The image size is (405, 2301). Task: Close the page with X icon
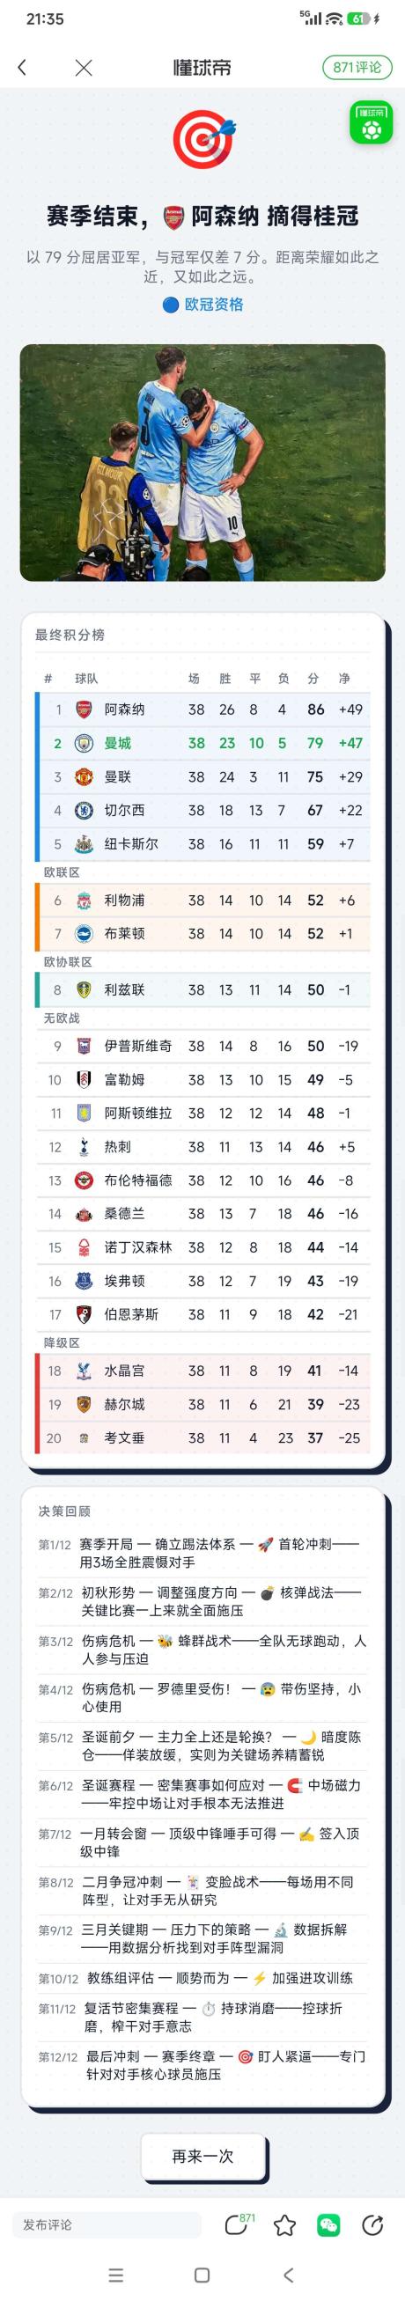(83, 67)
